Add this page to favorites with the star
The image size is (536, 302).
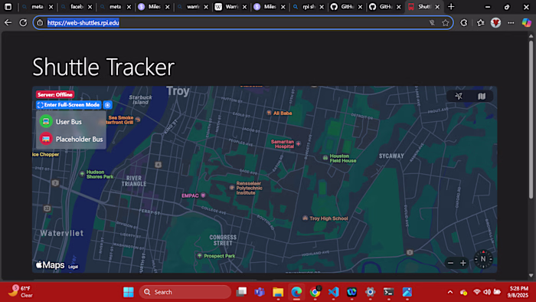445,23
